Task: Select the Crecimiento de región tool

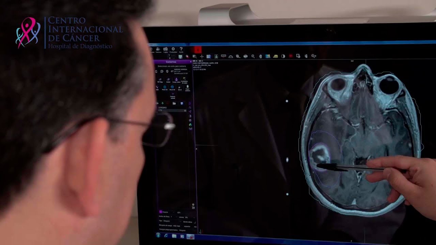Action: (184, 80)
